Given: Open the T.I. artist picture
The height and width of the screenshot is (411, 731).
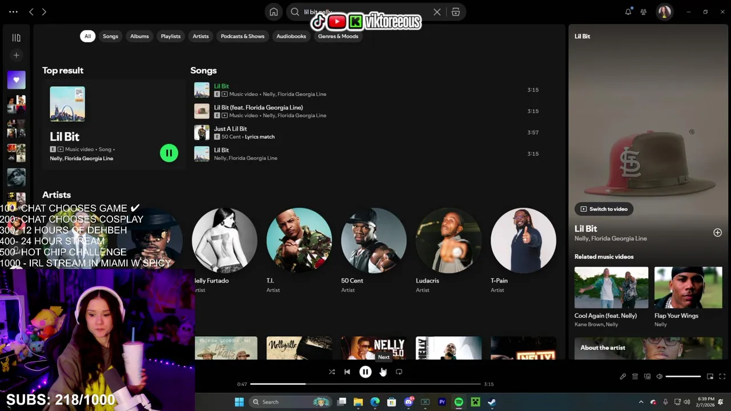Looking at the screenshot, I should click(299, 240).
